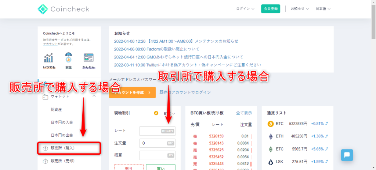The width and height of the screenshot is (376, 170).
Task: Click the ウォレット wallet icon
Action: [46, 97]
